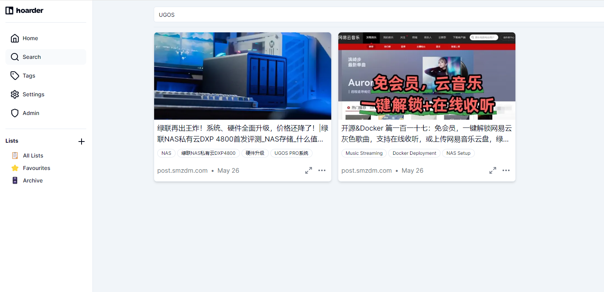Image resolution: width=604 pixels, height=292 pixels.
Task: Open the blue NAS device thumbnail
Action: pyautogui.click(x=242, y=76)
